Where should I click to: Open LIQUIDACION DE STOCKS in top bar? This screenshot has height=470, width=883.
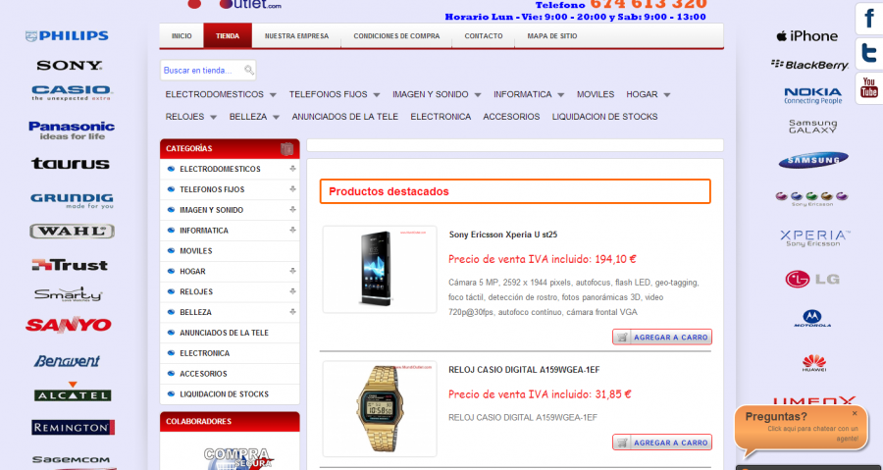604,117
